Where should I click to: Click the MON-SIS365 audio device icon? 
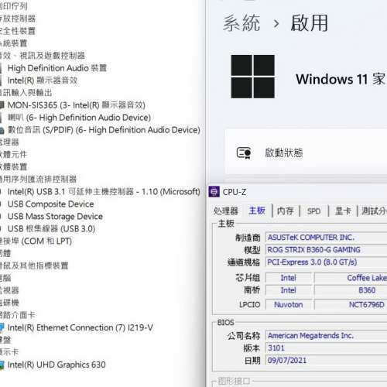pos(2,105)
